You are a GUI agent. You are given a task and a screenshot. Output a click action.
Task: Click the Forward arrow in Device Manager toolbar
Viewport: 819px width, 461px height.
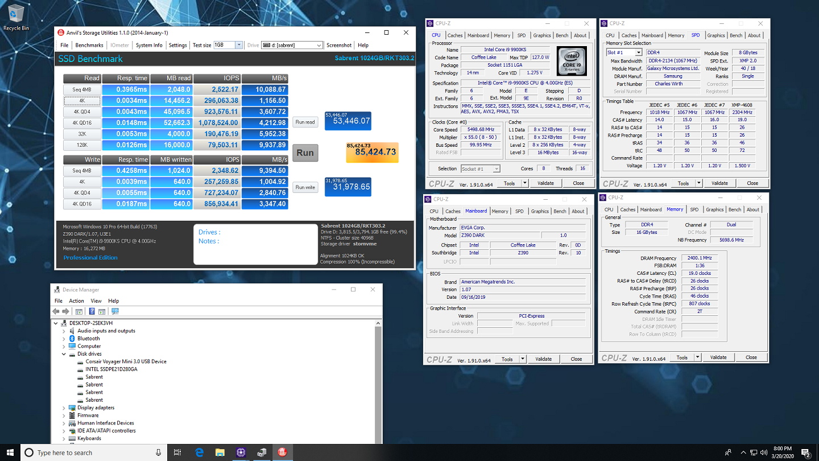click(x=65, y=311)
